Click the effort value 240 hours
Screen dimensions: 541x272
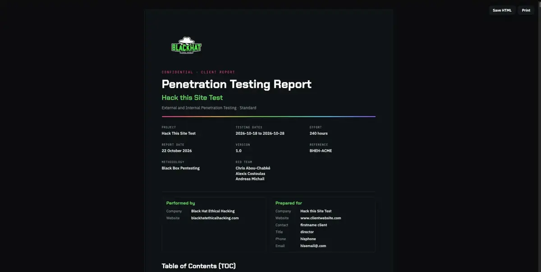pos(318,134)
